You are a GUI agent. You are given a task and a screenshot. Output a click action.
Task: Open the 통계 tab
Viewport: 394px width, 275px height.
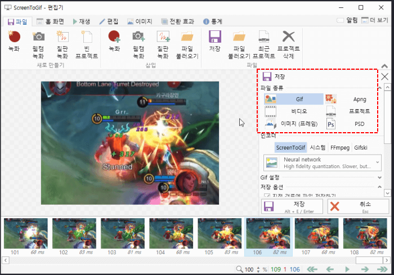tap(213, 21)
